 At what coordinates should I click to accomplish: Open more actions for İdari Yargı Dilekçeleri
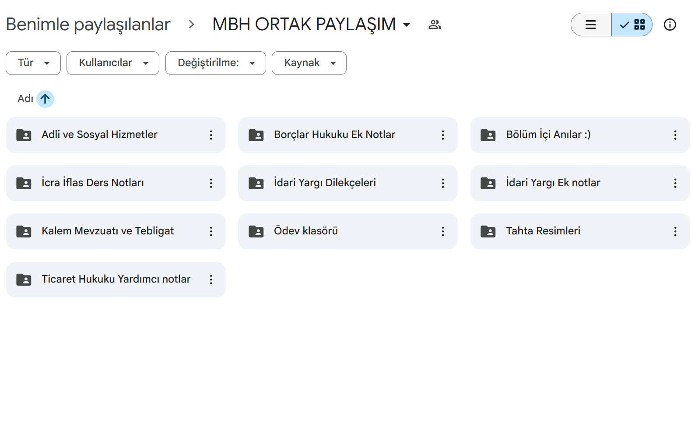[x=443, y=183]
